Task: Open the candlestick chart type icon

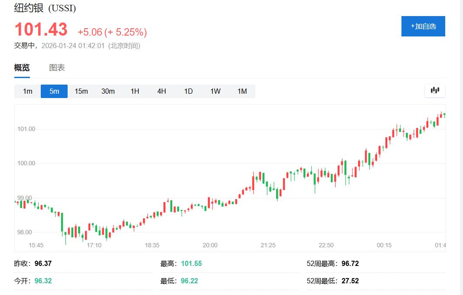Action: [435, 90]
